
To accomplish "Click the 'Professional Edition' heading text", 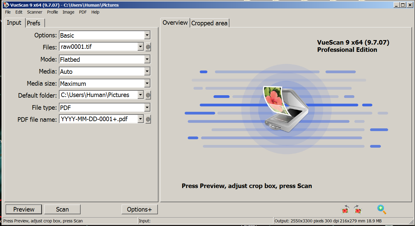I will pos(347,50).
